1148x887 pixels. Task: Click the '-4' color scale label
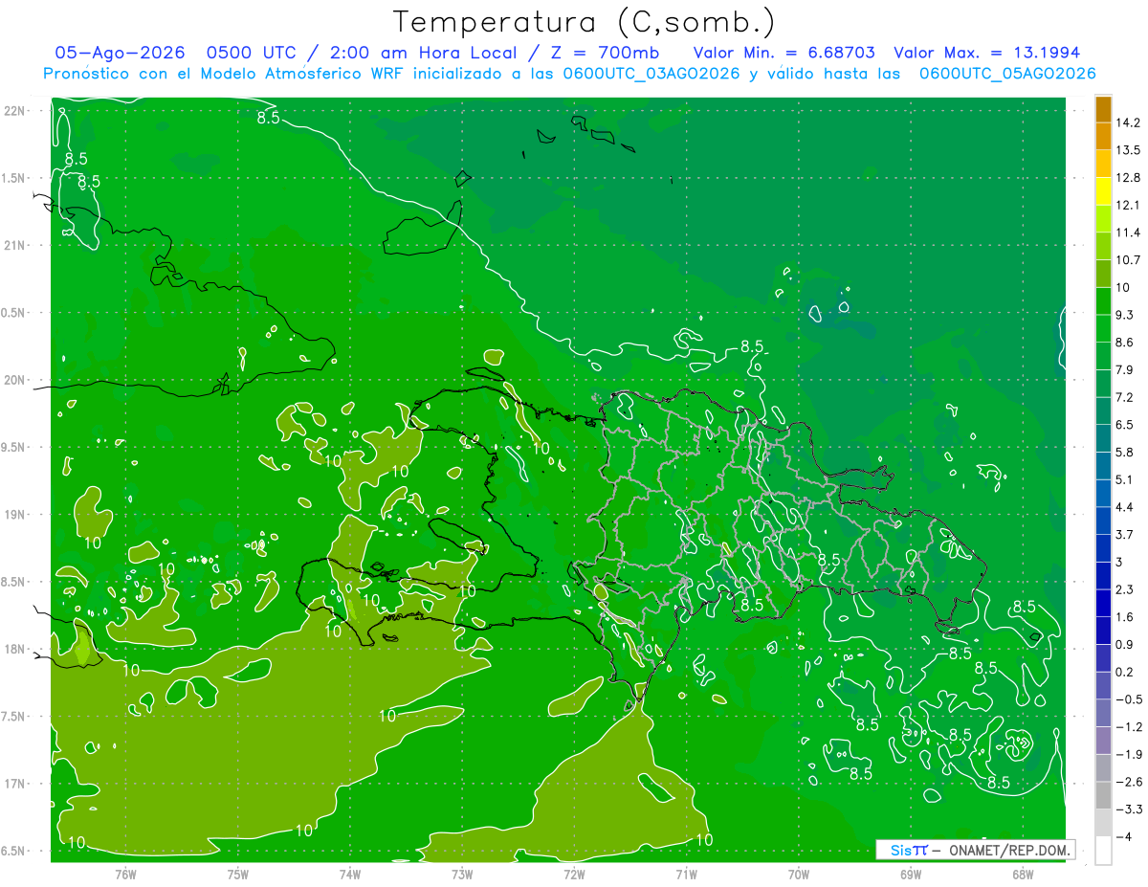click(x=1123, y=836)
